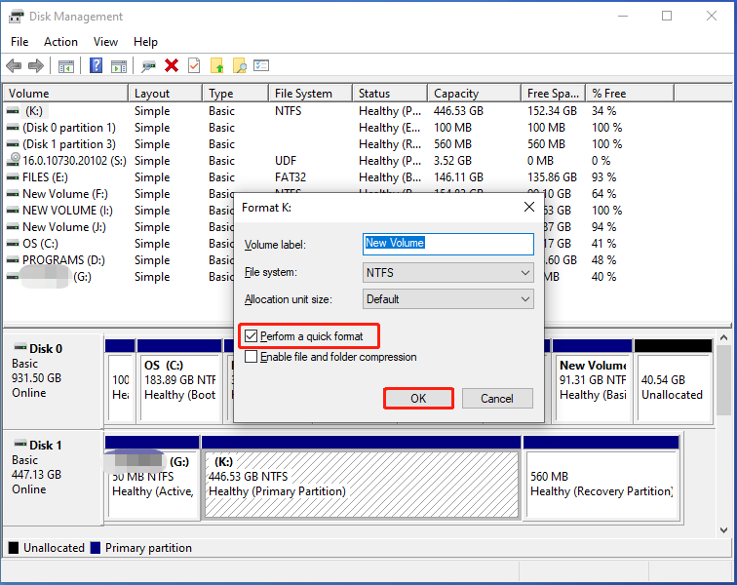737x585 pixels.
Task: Select the New Volume 91.31 GB partition block
Action: (593, 380)
